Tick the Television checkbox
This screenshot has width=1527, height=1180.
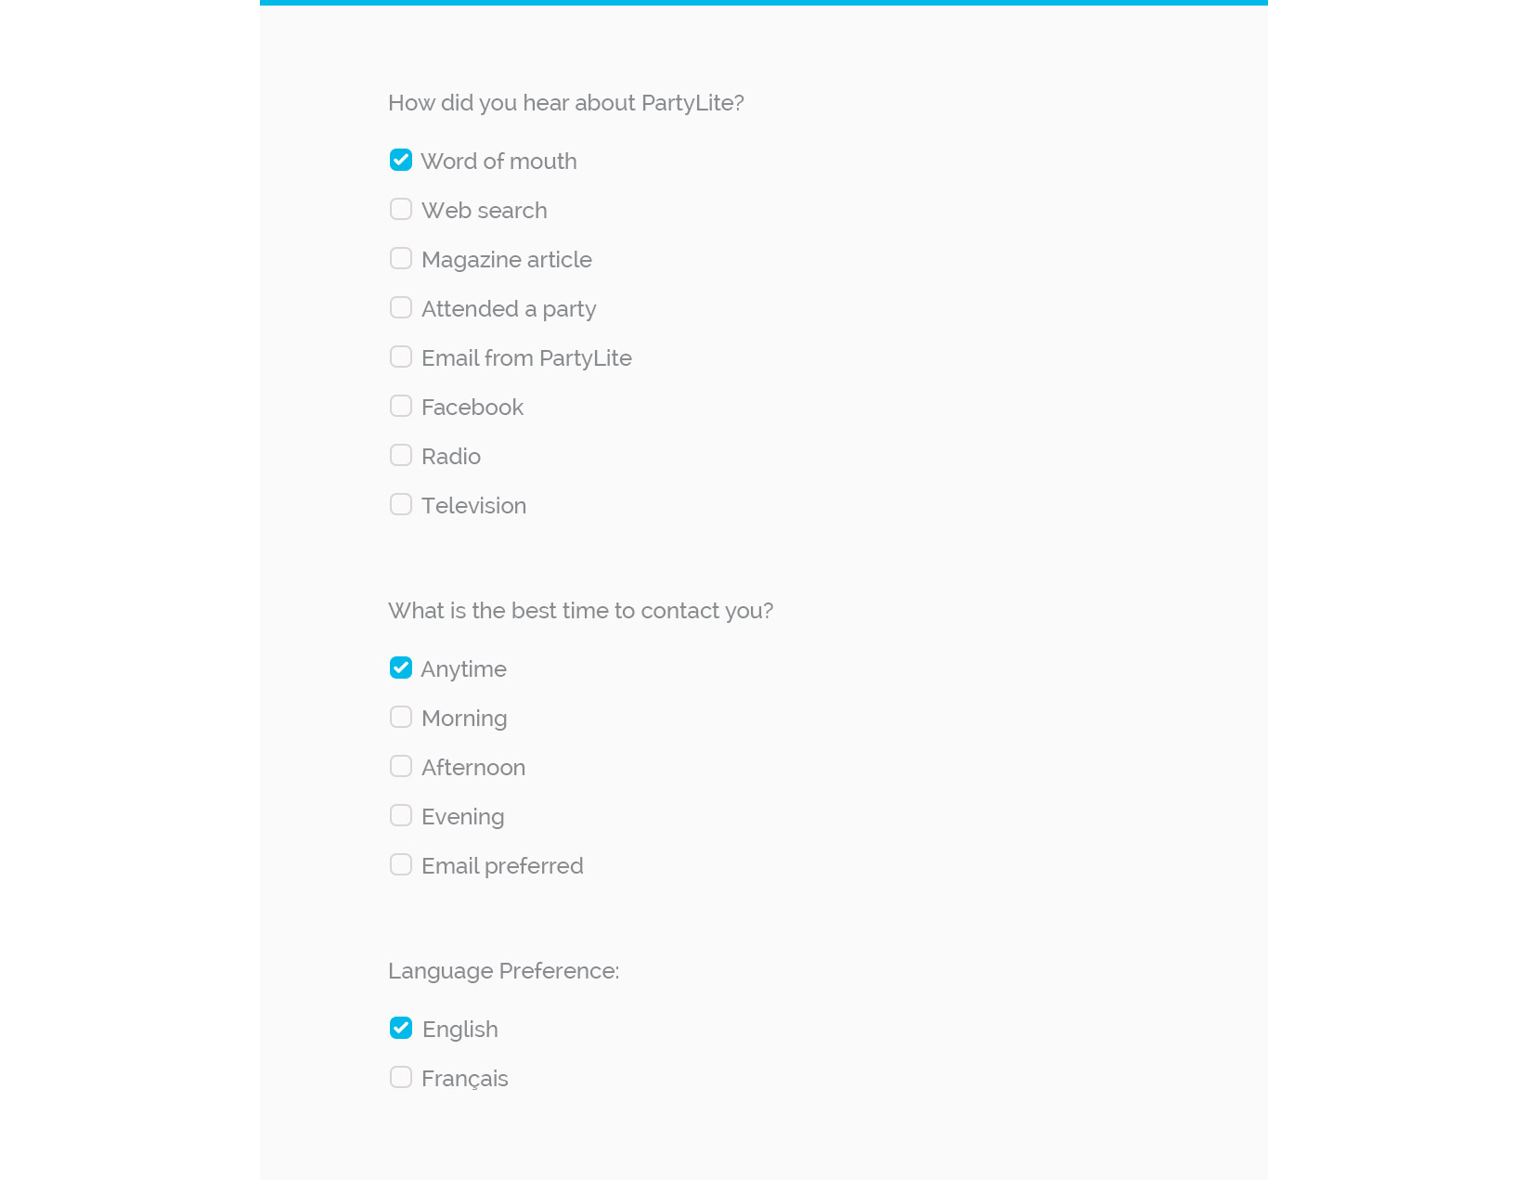coord(401,505)
